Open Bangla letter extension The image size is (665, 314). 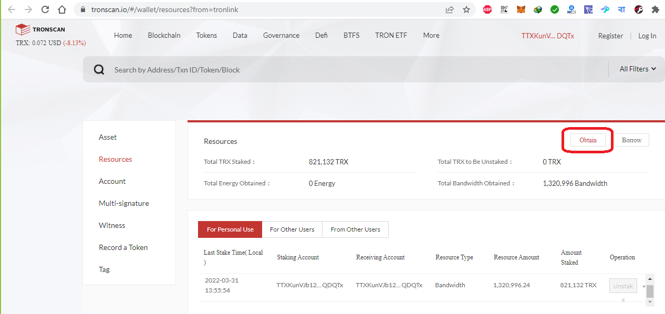[622, 9]
